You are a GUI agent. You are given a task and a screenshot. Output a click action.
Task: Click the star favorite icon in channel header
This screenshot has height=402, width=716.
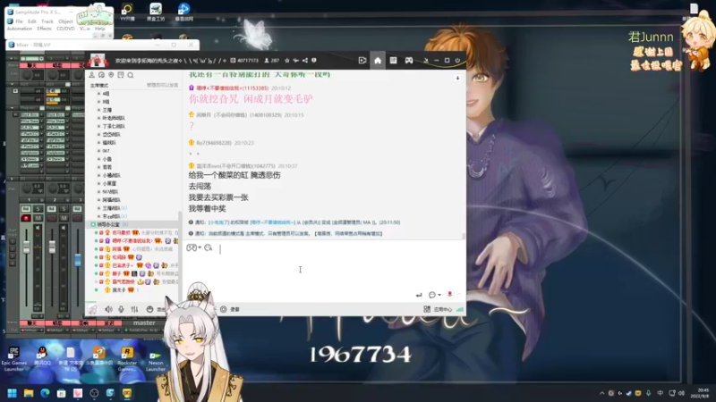pos(286,60)
